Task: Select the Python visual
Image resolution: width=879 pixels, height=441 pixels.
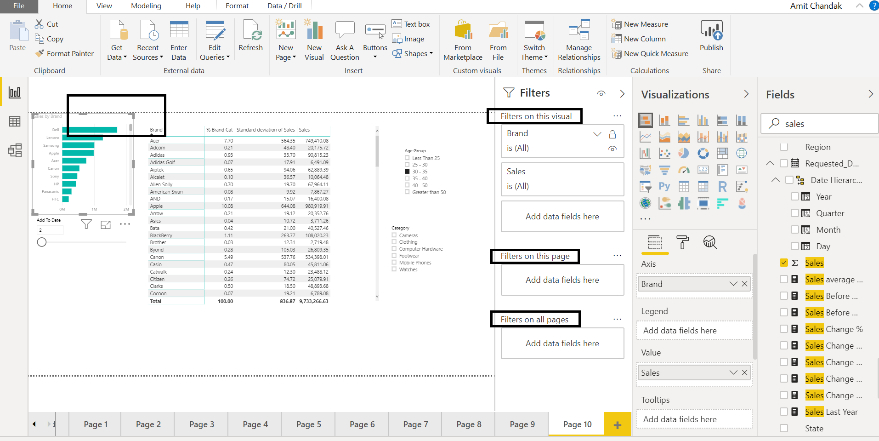Action: [x=664, y=187]
